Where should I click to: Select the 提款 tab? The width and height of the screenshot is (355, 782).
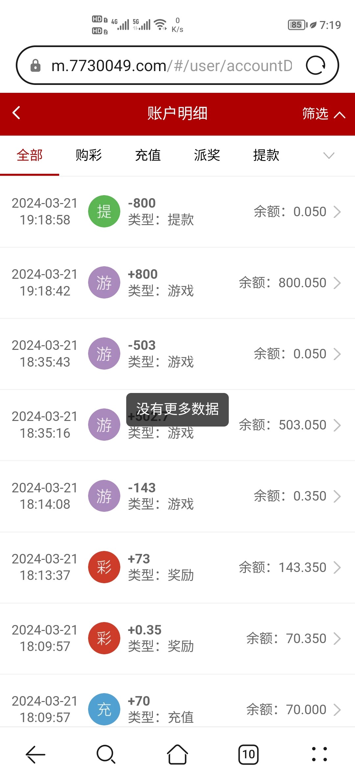[x=266, y=155]
